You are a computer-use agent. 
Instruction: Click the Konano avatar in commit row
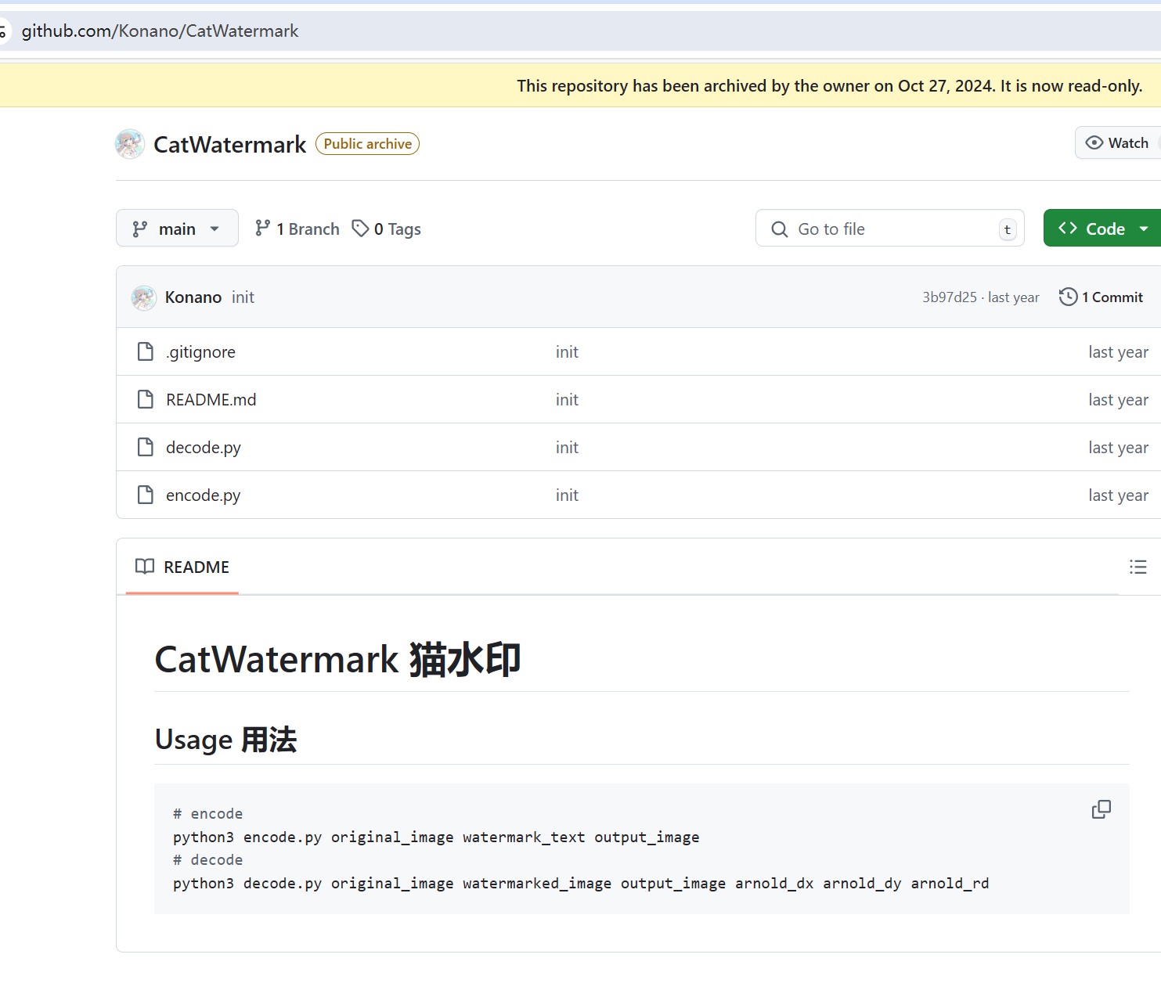[x=144, y=297]
